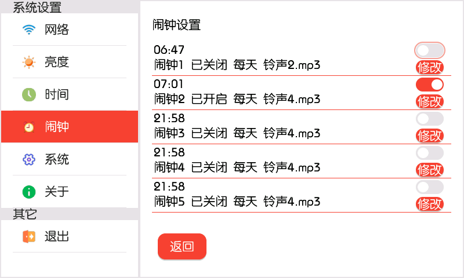Select the 时间 menu entry

70,94
